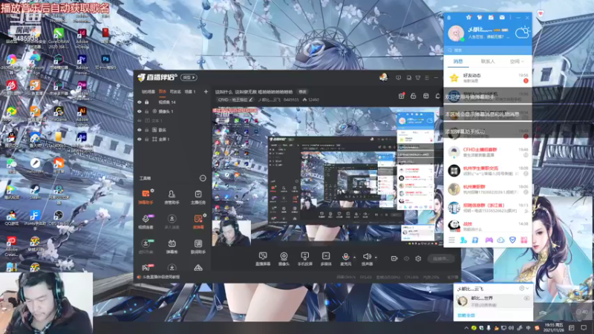
Task: Add a 直播屏幕 screen capture source
Action: click(x=263, y=259)
